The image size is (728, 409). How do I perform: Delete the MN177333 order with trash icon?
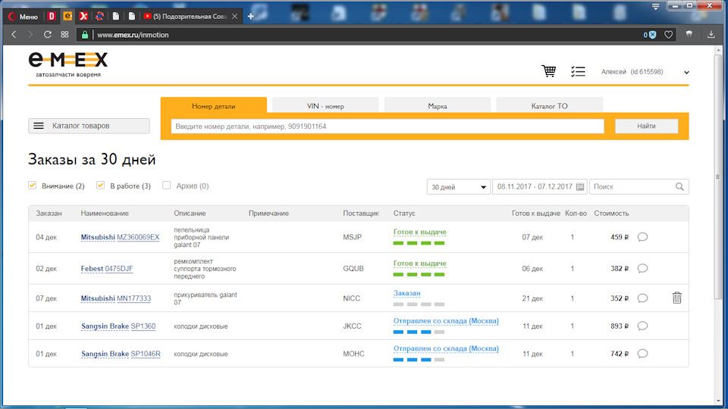tap(677, 298)
